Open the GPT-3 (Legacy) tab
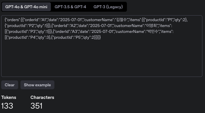This screenshot has height=113, width=205. (x=108, y=7)
